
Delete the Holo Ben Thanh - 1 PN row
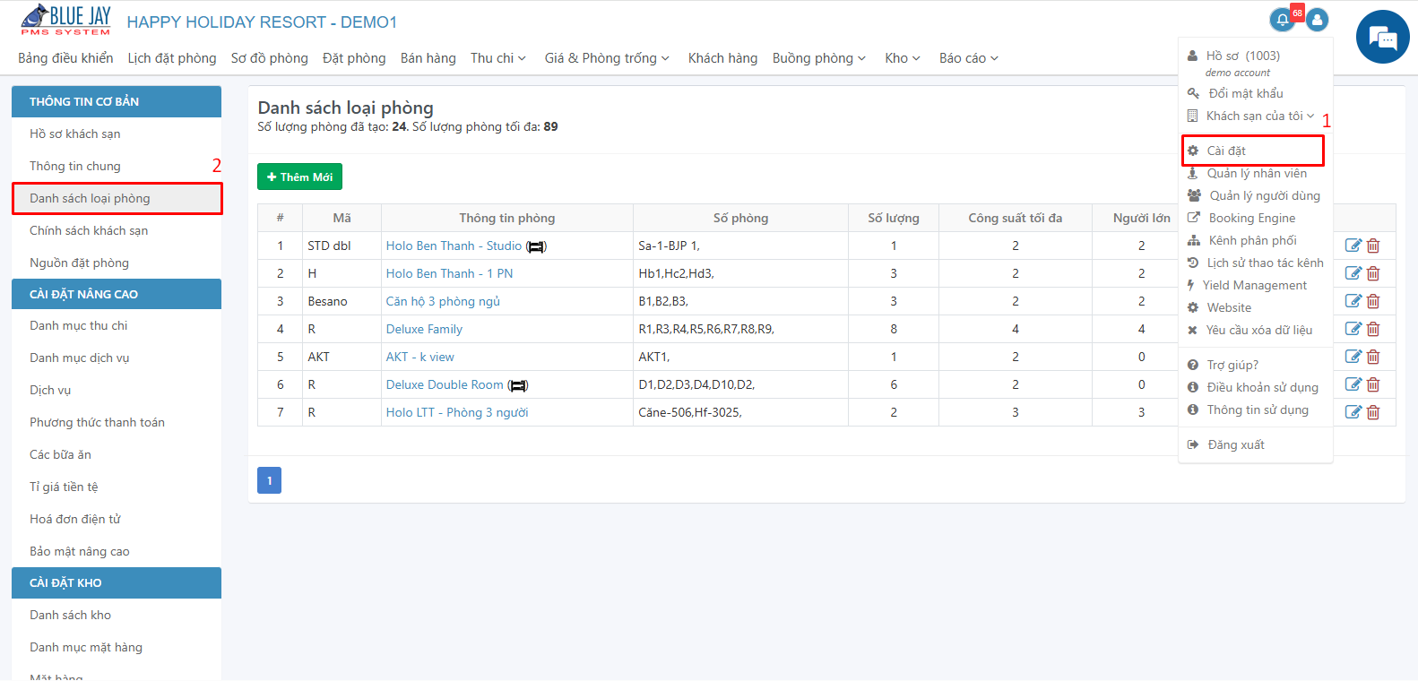pyautogui.click(x=1373, y=273)
